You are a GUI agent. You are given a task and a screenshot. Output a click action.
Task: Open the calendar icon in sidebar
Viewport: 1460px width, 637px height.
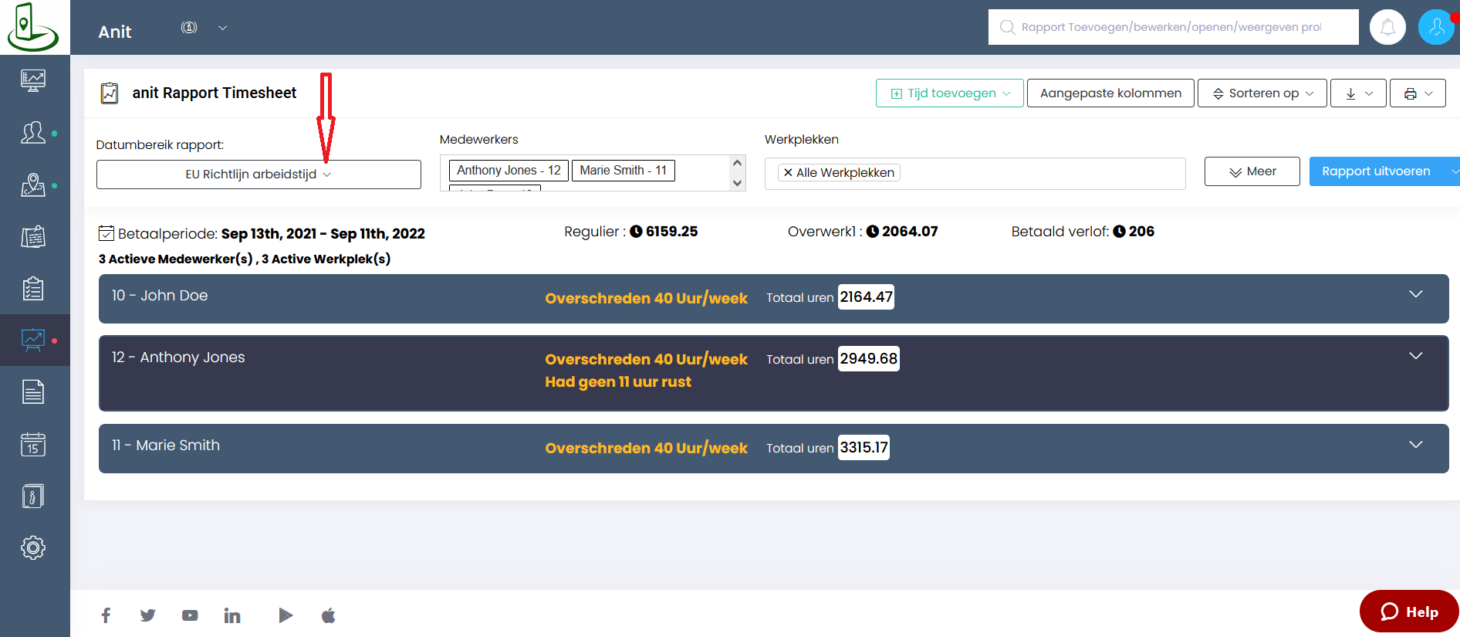coord(33,444)
